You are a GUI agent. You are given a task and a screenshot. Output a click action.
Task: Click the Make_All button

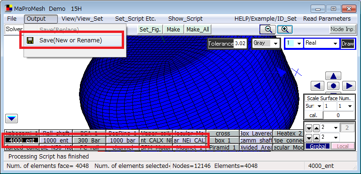coord(198,30)
